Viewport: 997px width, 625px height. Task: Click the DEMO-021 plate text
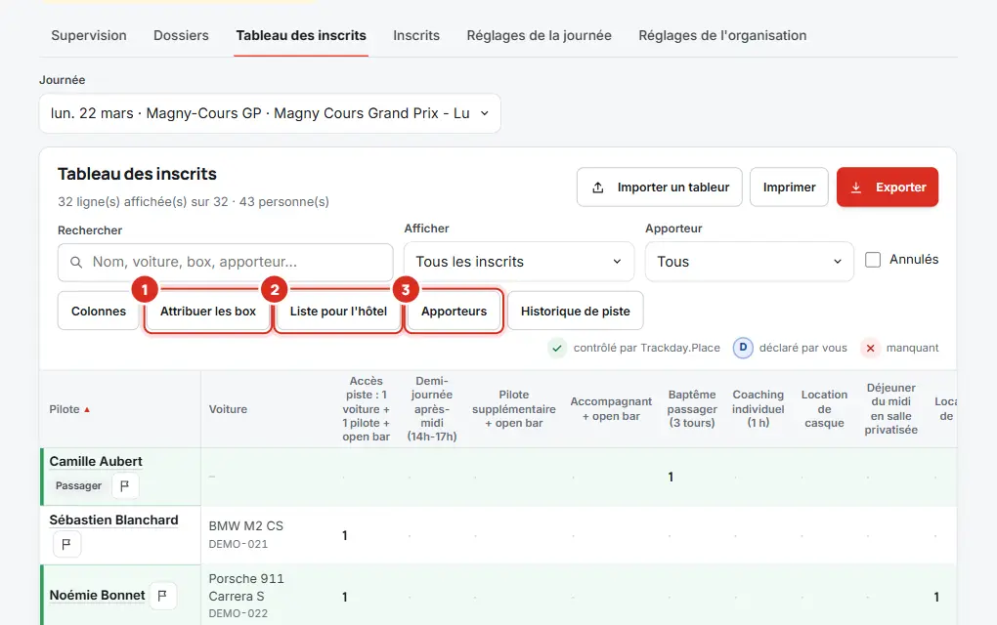pos(238,544)
